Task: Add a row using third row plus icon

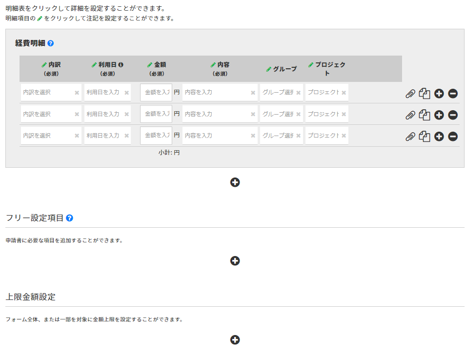Action: (439, 137)
